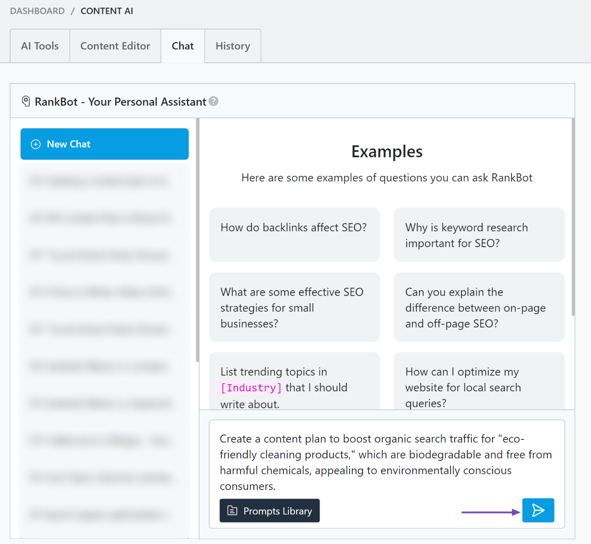Select the Chat tab

[x=183, y=46]
